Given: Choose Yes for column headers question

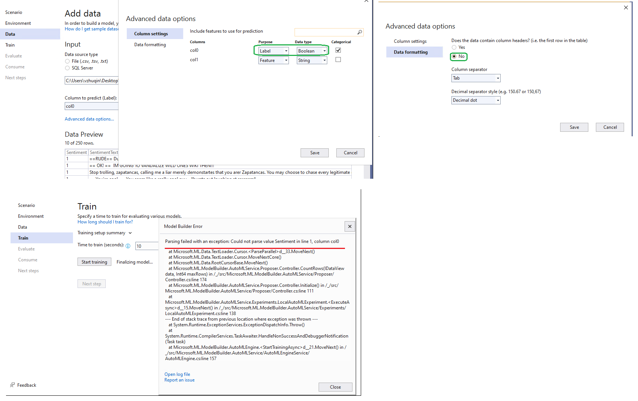Looking at the screenshot, I should click(x=454, y=47).
